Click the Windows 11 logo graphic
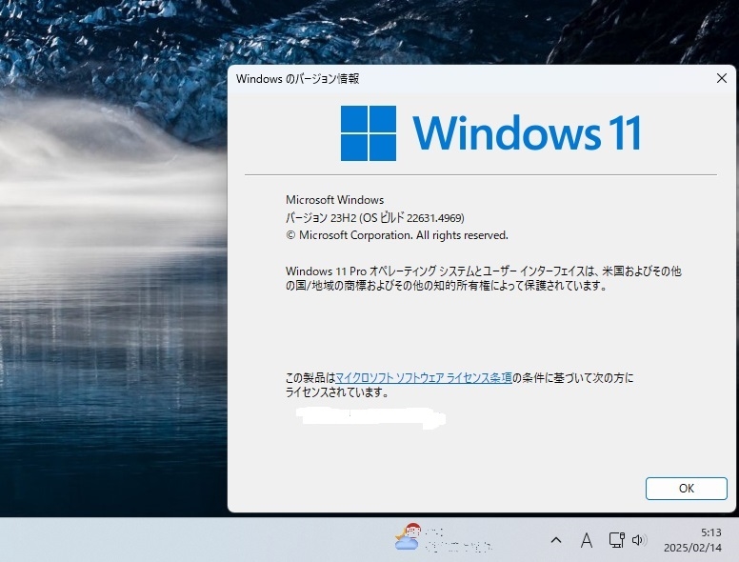 coord(490,133)
